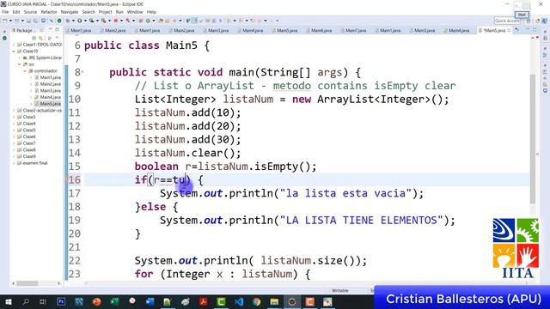Click the Writable status bar entry
This screenshot has width=550, height=309.
[340, 290]
